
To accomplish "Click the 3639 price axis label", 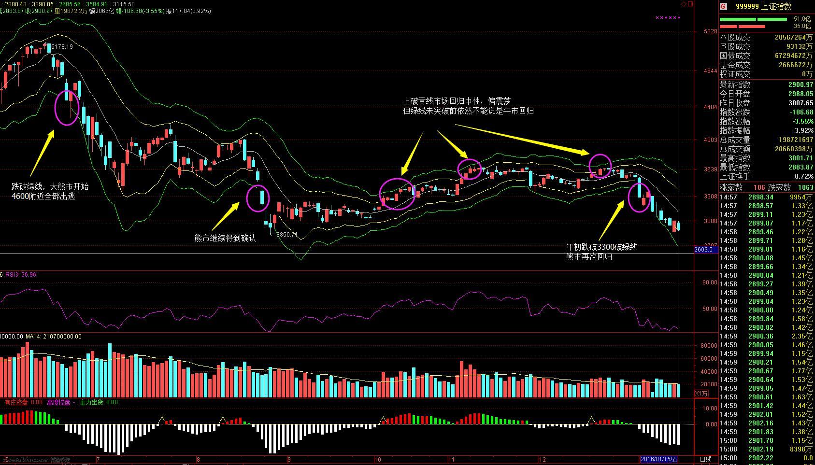I will (x=710, y=169).
